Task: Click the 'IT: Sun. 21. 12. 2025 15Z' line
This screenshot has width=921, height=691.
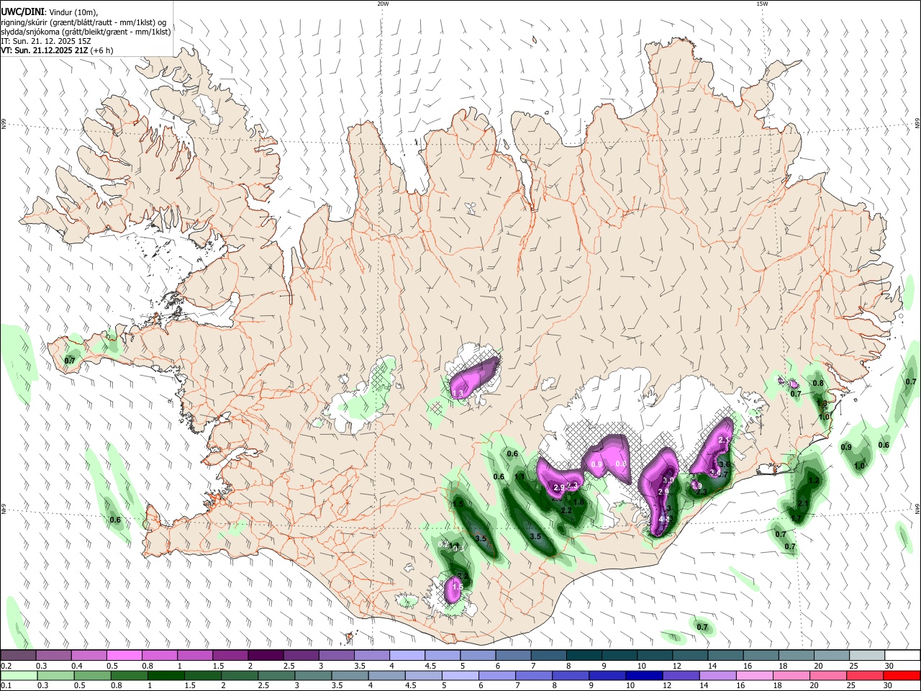Action: click(x=46, y=41)
